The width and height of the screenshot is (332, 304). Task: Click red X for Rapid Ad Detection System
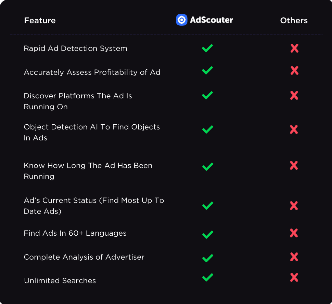pos(294,48)
